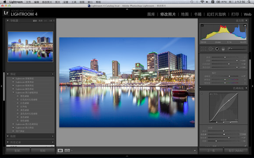The image size is (254, 158).
Task: Collapse the left panel group arrow
Action: [1, 86]
